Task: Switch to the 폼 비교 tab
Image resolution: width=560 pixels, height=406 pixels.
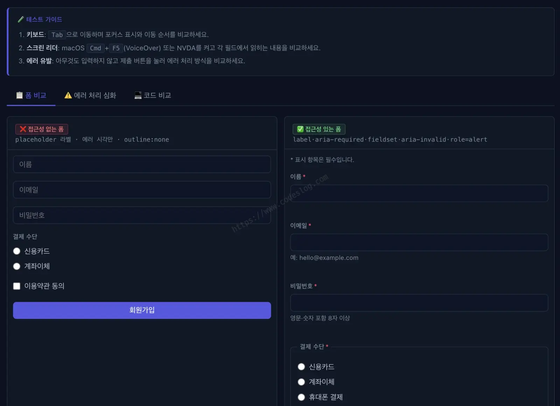Action: pos(31,95)
